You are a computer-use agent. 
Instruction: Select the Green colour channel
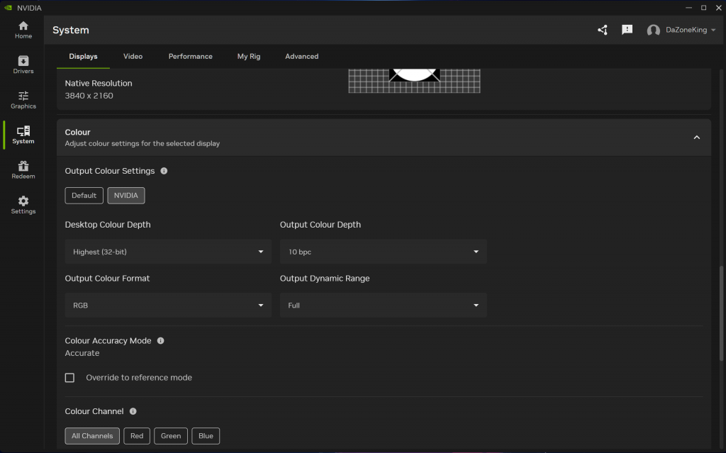[x=171, y=436]
